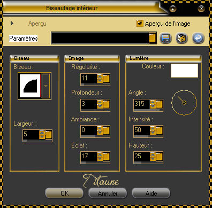The height and width of the screenshot is (208, 212).
Task: Open the Hauteur slider popup button
Action: pyautogui.click(x=159, y=157)
